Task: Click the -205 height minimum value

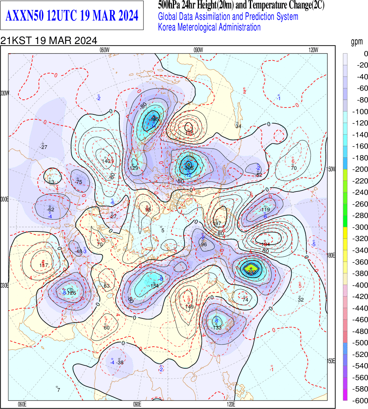Action: pos(188,168)
